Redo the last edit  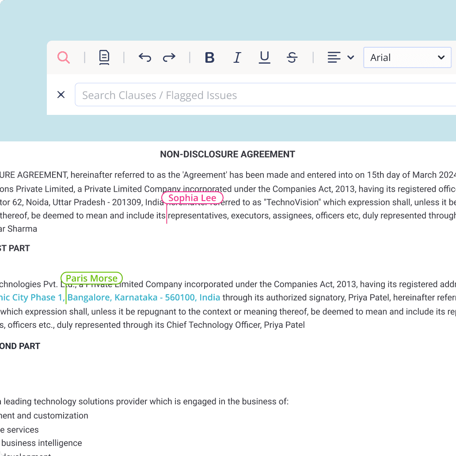pyautogui.click(x=169, y=57)
